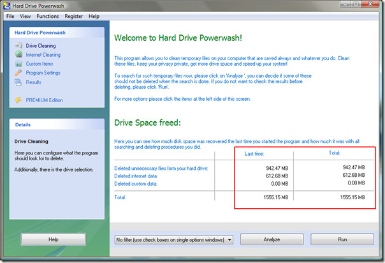Click the Help button in sidebar
Screen dimensions: 385x263
54,239
